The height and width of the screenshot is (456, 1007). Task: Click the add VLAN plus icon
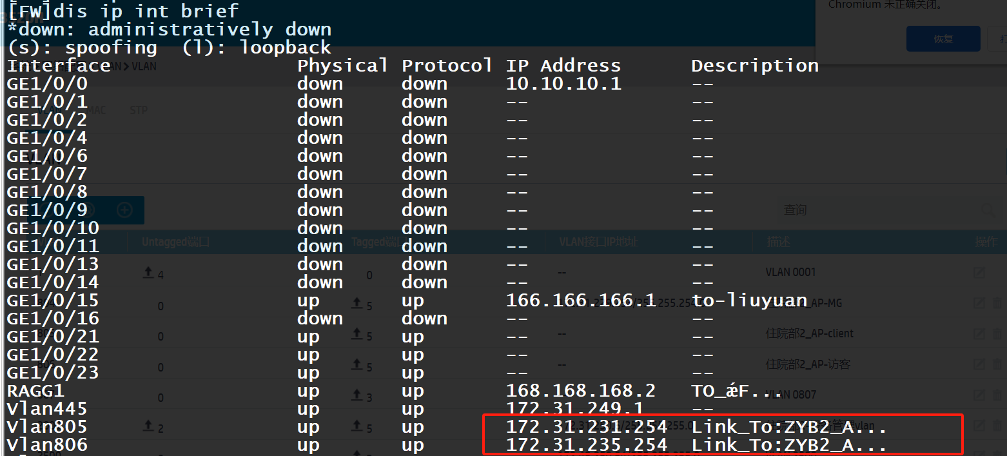tap(124, 210)
